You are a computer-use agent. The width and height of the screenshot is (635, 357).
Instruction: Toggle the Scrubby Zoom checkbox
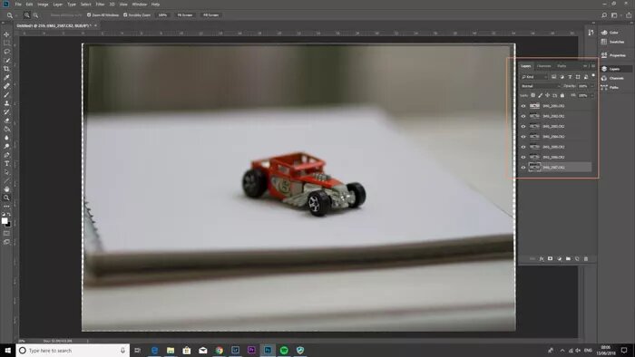click(x=125, y=15)
